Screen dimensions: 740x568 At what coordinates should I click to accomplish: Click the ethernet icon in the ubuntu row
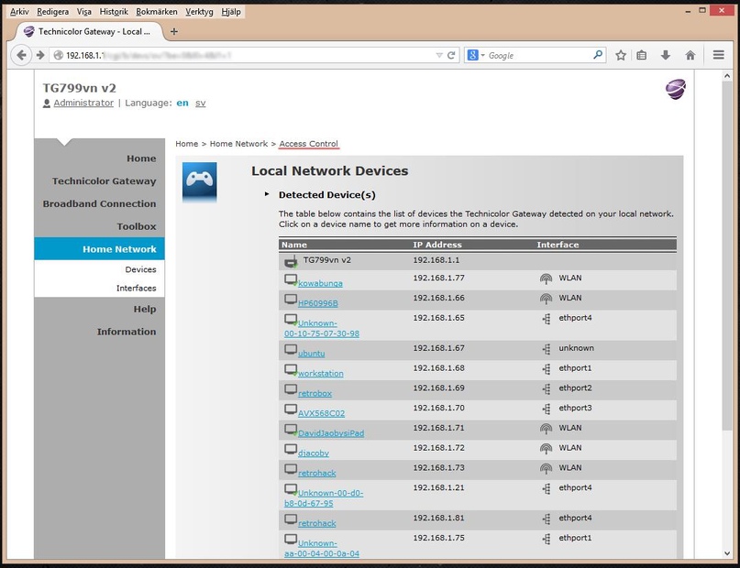tap(547, 349)
